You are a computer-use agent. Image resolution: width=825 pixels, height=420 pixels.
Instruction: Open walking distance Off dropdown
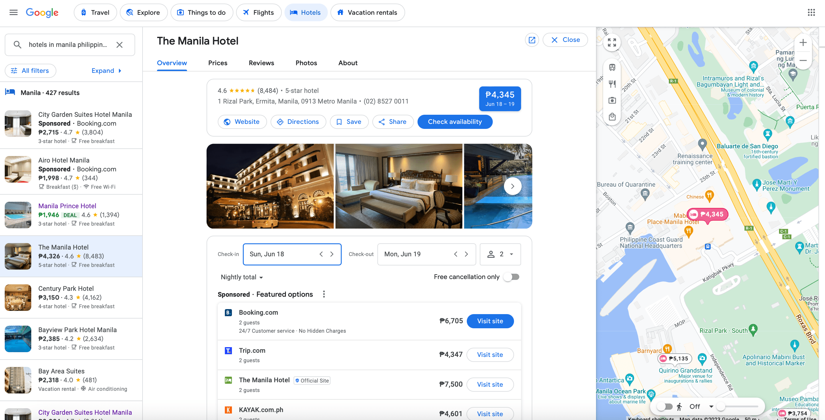[x=702, y=406]
